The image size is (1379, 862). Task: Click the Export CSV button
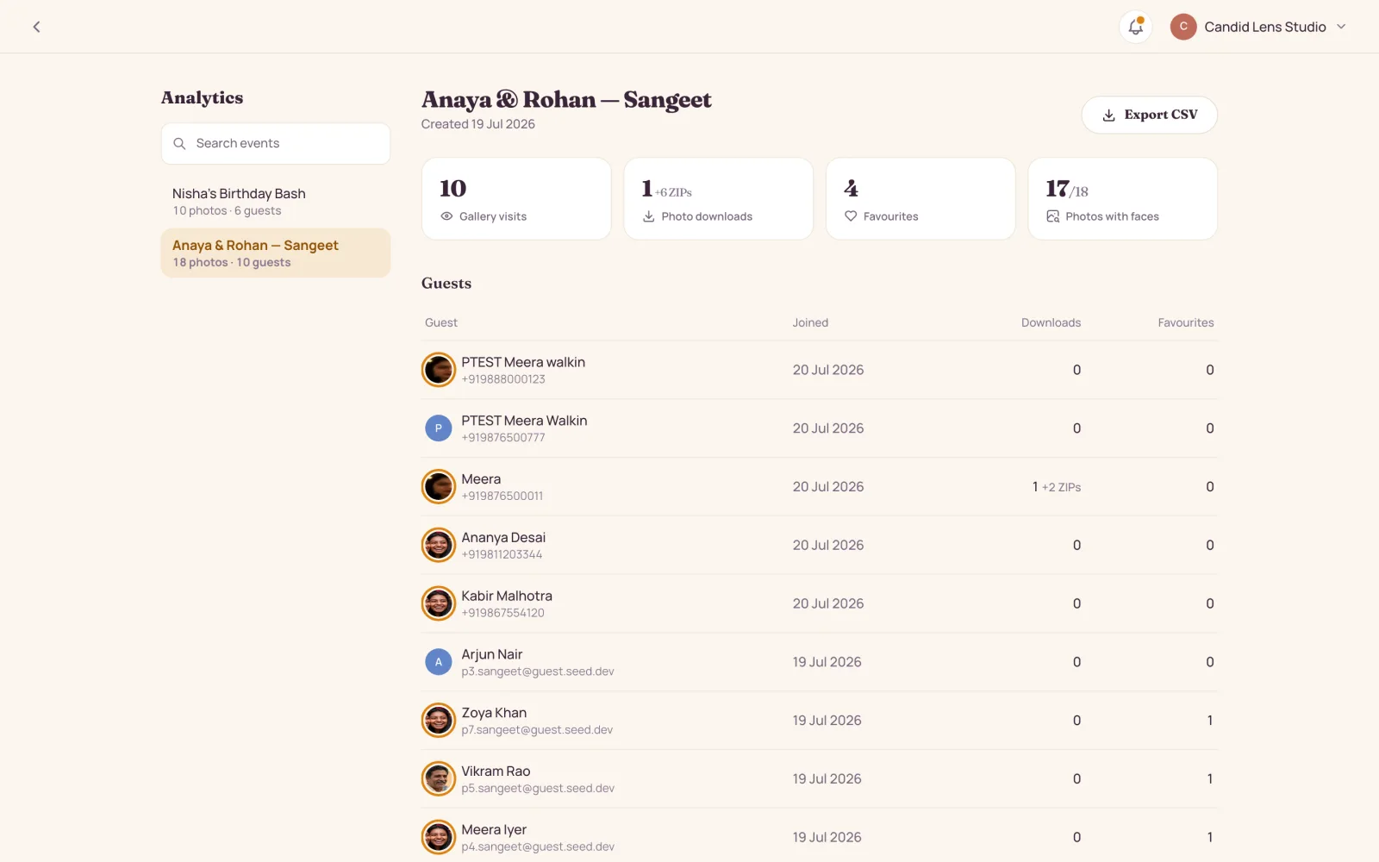(x=1149, y=115)
